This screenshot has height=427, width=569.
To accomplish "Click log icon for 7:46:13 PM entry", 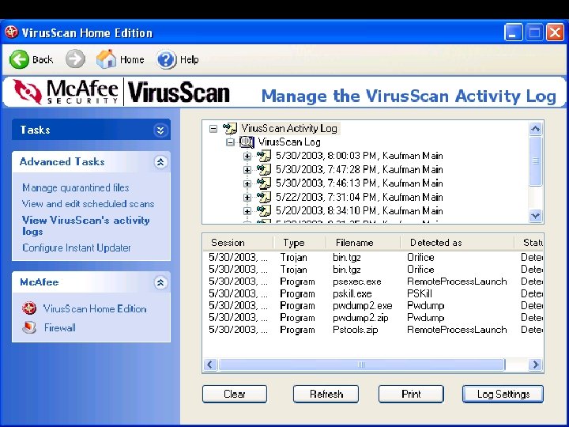I will [264, 183].
